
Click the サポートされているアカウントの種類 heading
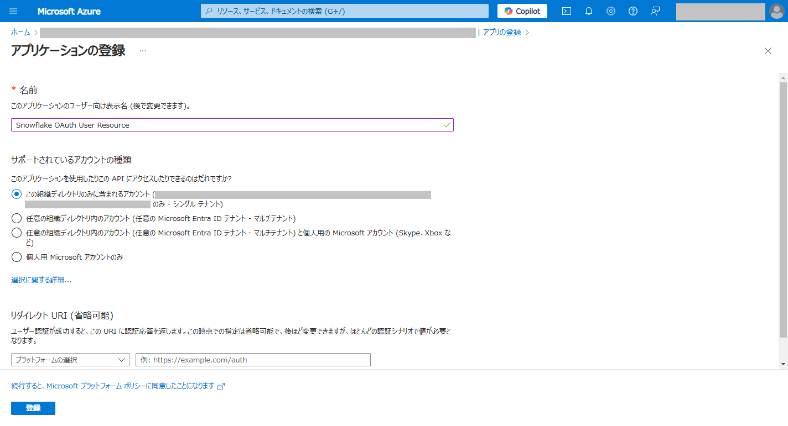point(71,160)
